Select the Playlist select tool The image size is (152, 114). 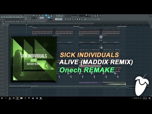click(15, 22)
